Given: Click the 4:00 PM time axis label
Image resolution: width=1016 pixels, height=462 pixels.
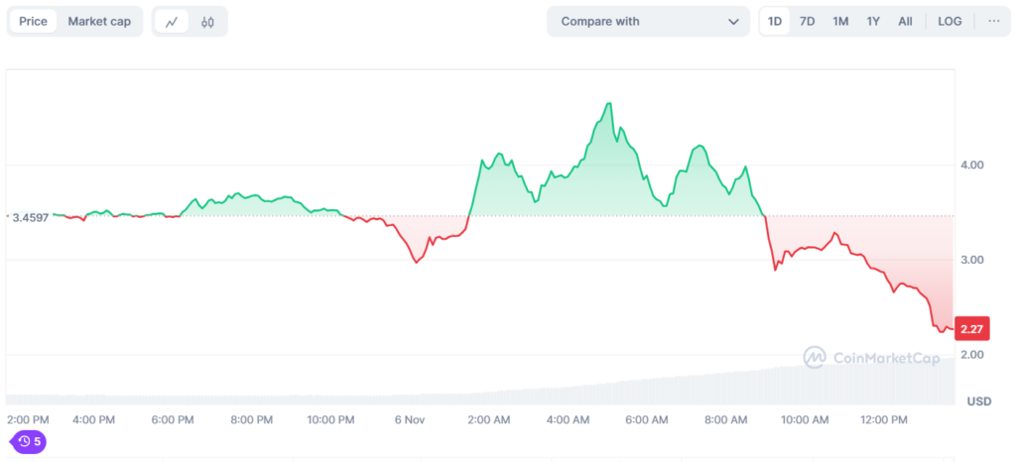Looking at the screenshot, I should pyautogui.click(x=93, y=420).
